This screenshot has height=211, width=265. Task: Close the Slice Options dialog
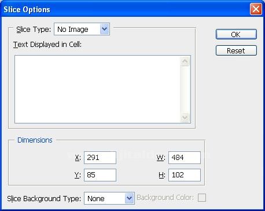pyautogui.click(x=256, y=9)
